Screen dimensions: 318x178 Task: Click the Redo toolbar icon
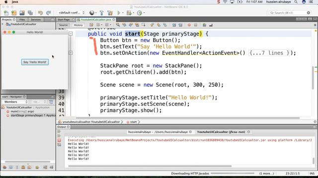49,13
